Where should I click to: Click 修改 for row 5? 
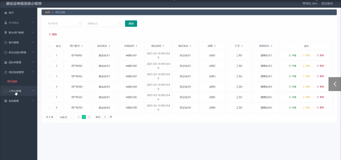[307, 97]
